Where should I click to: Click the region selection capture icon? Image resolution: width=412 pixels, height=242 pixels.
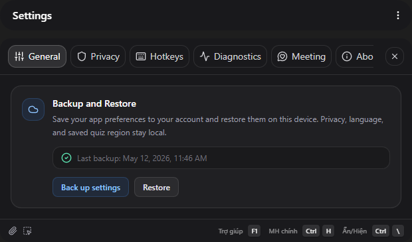click(x=27, y=231)
